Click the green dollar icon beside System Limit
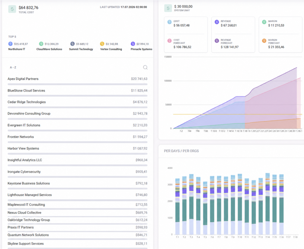 168,8
